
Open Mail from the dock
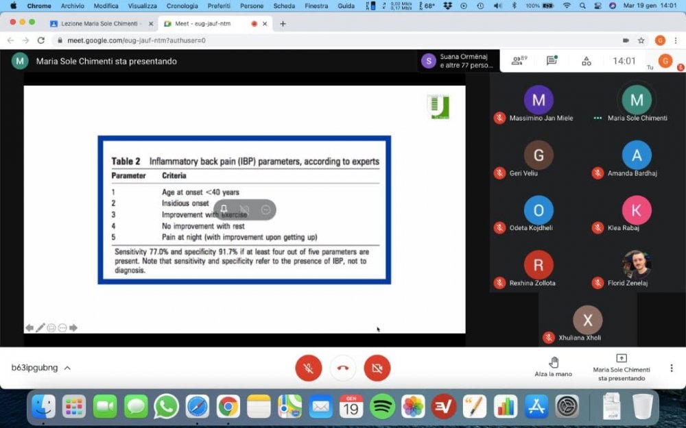coord(320,407)
